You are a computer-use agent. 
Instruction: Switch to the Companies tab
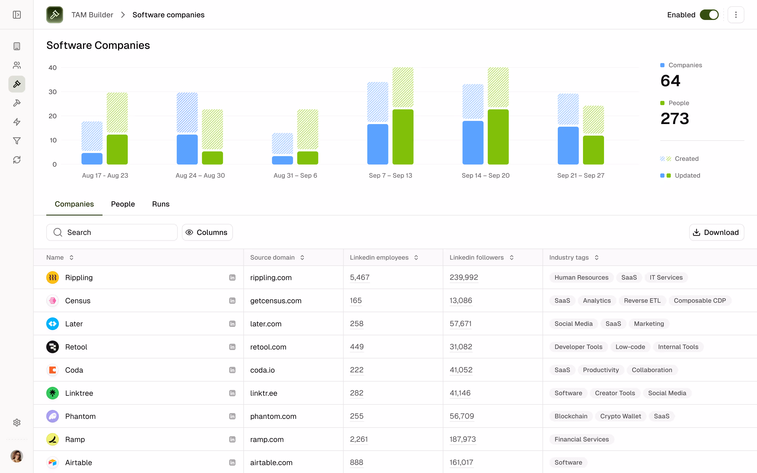click(74, 204)
